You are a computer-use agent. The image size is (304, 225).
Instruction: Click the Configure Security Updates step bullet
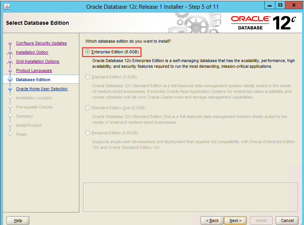coord(10,43)
